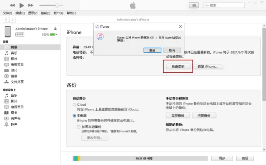Screen dimensions: 266x165
Task: Click the rewind playback button
Action: coord(12,5)
